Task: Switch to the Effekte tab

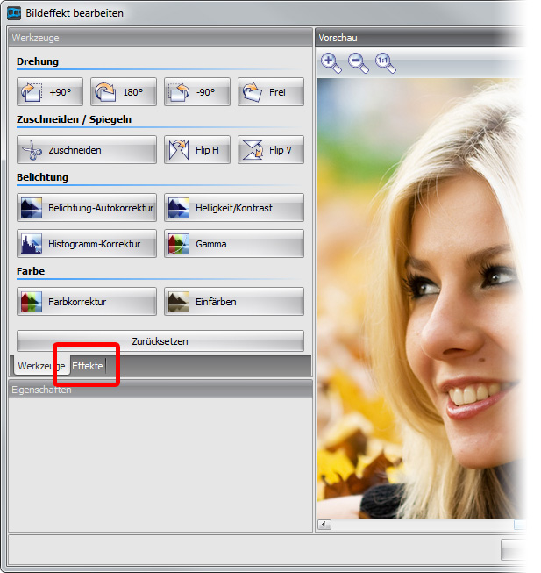Action: click(x=87, y=366)
